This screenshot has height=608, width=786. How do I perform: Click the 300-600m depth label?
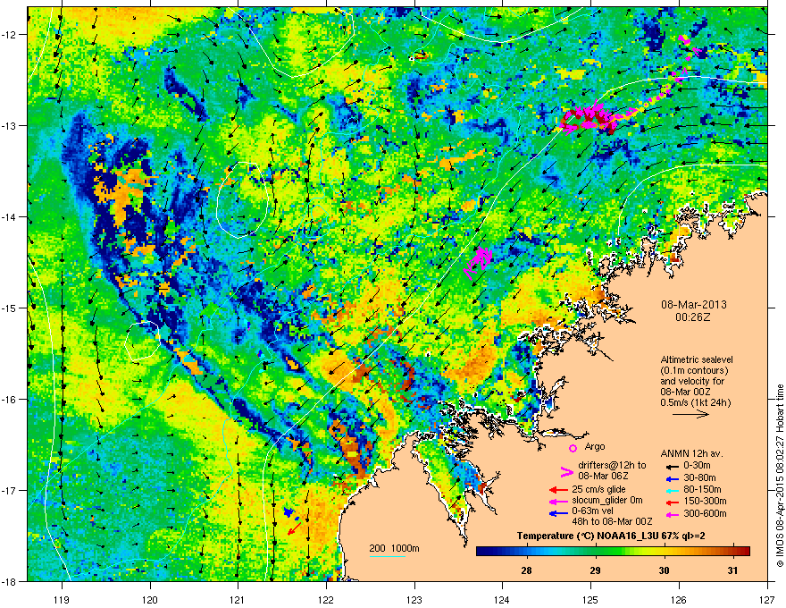tap(705, 514)
